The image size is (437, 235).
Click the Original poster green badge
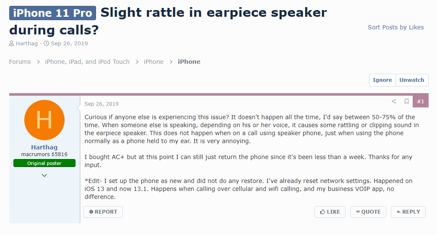tap(44, 163)
